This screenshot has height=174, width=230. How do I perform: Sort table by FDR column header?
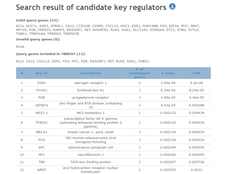click(x=196, y=73)
